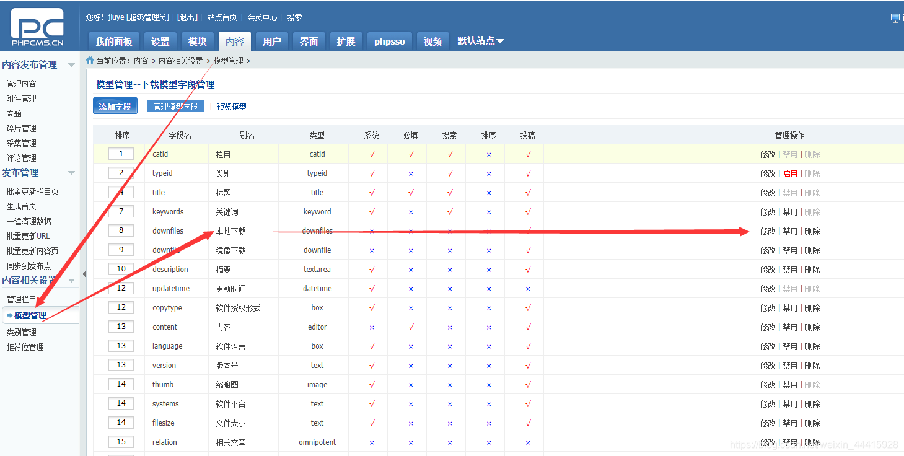
Task: Open 附件管理 in sidebar
Action: pos(22,99)
